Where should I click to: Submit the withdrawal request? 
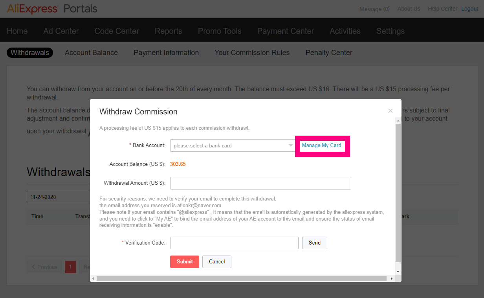pyautogui.click(x=185, y=262)
